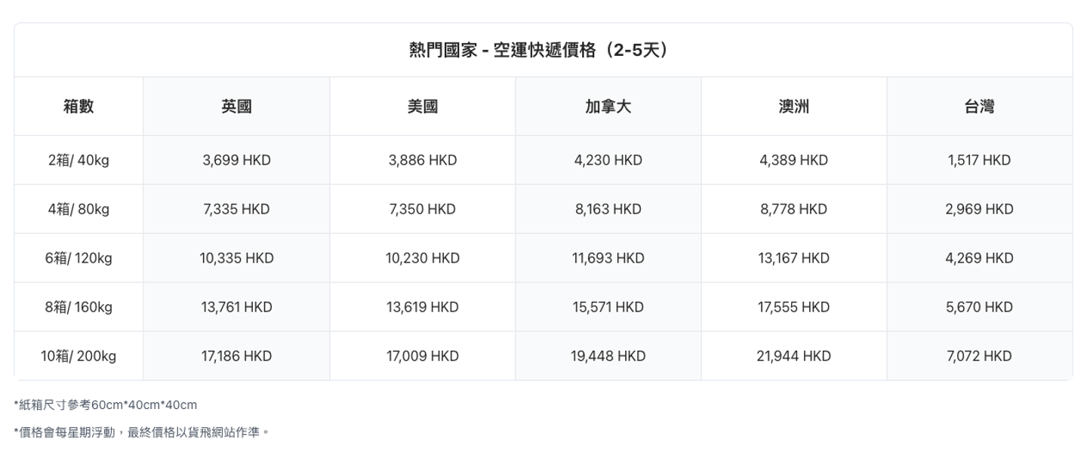Click the 7,072 HKD price cell
1087x452 pixels.
979,356
